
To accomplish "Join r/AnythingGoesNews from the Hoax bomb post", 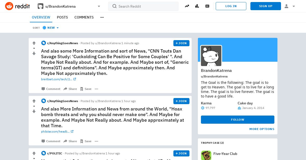I will tap(181, 101).
